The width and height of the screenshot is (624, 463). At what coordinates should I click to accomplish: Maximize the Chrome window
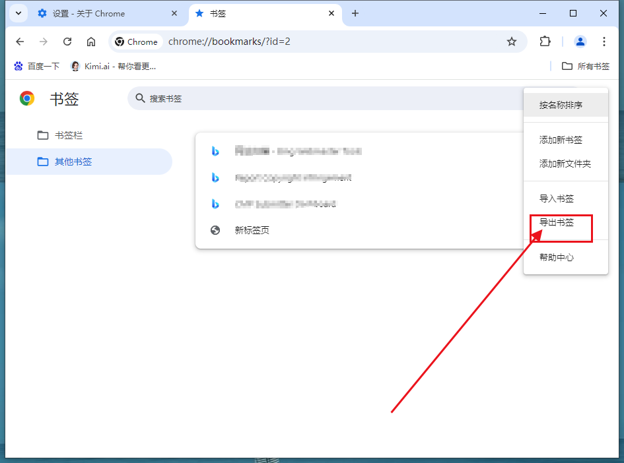point(572,13)
